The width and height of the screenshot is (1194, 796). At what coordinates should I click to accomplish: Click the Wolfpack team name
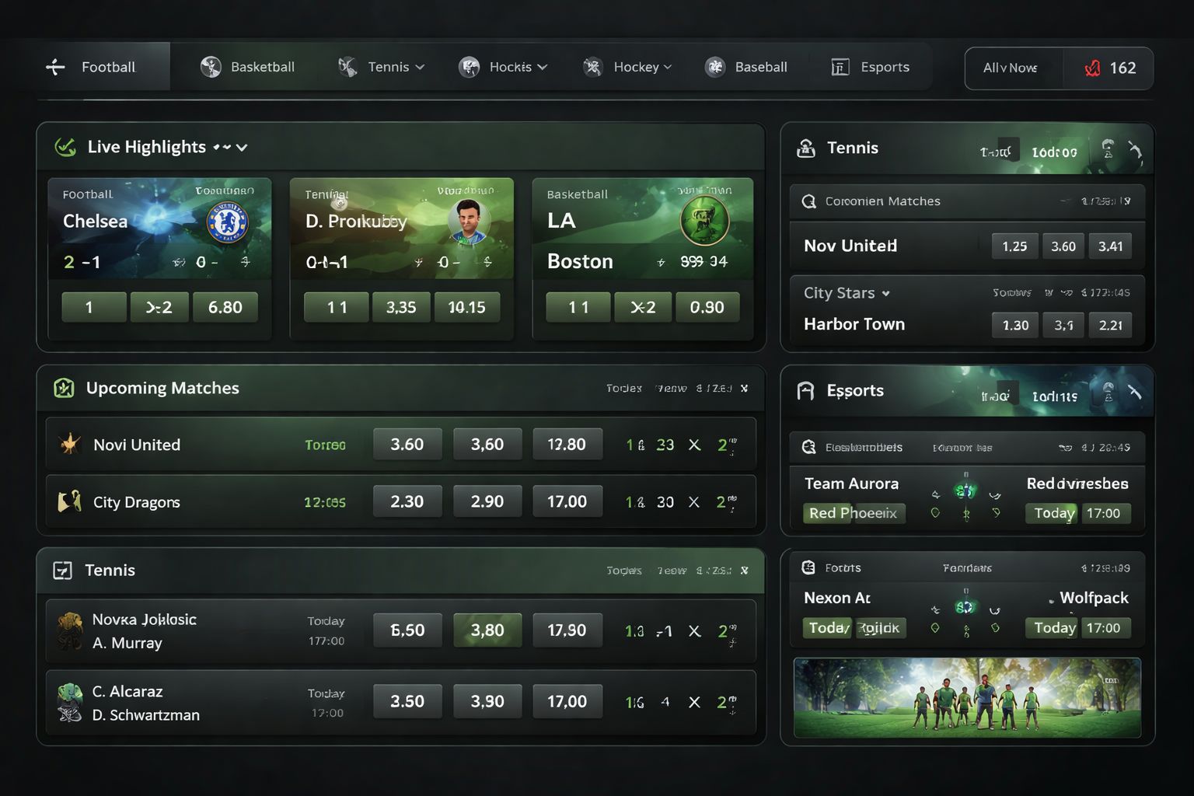point(1094,598)
